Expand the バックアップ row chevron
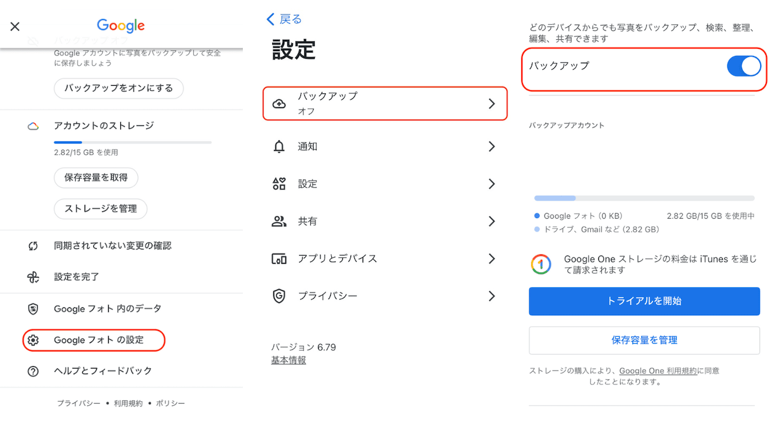Screen dimensions: 771x441 point(491,104)
